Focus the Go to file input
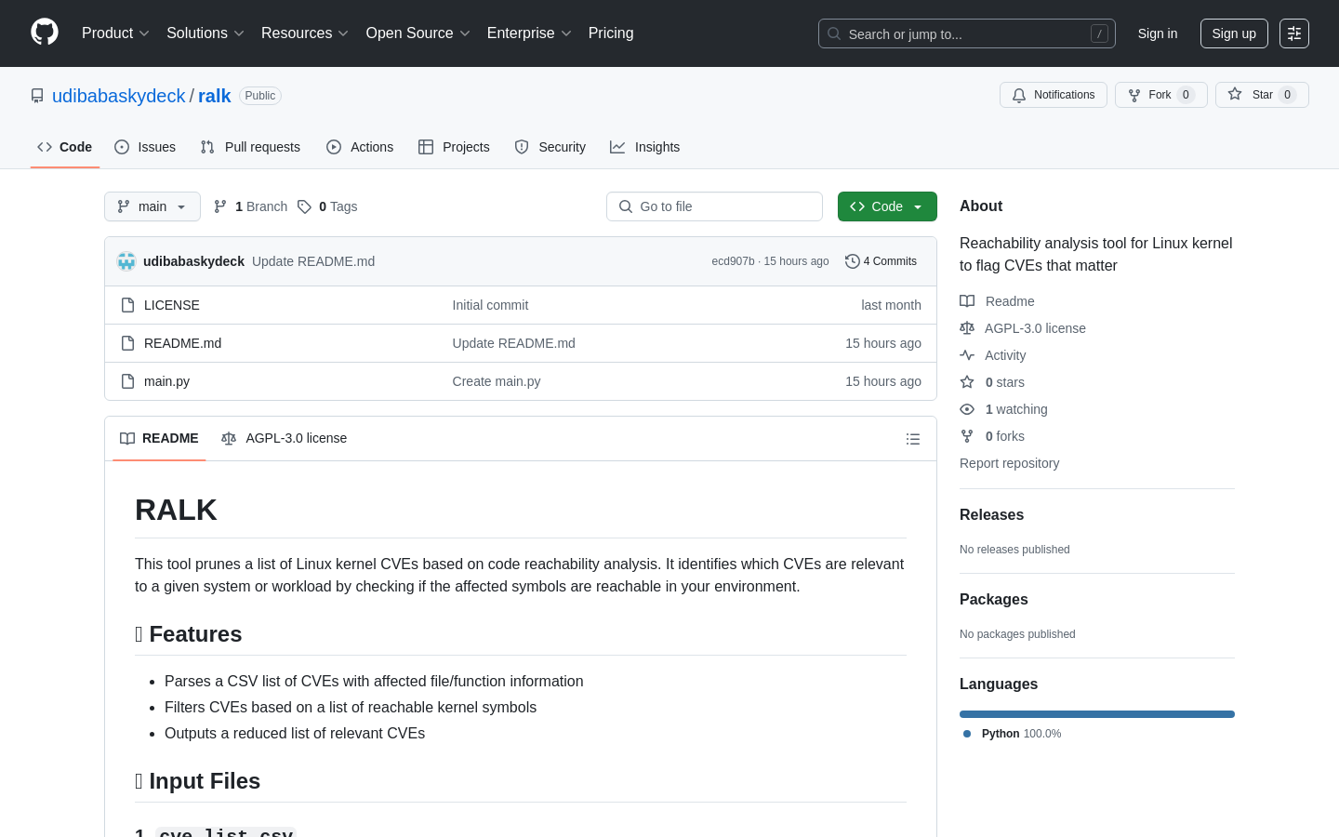The width and height of the screenshot is (1339, 837). pos(714,206)
